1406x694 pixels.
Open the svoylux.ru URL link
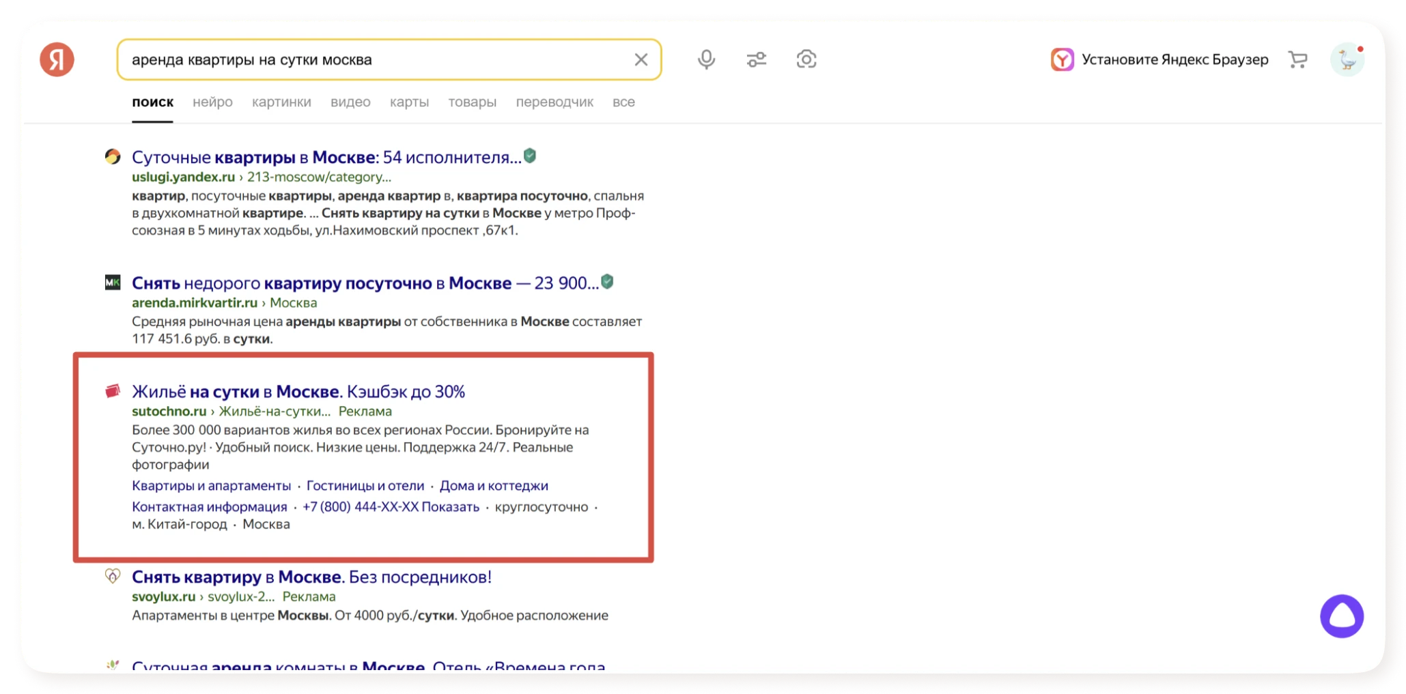coord(163,596)
